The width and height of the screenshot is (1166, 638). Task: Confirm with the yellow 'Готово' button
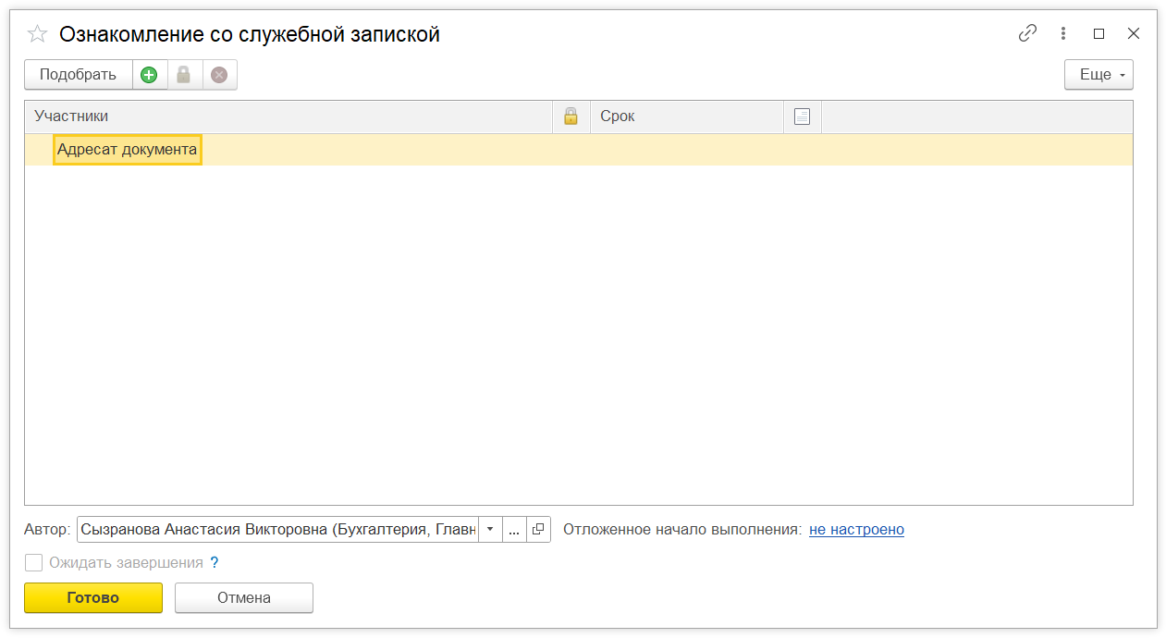92,597
